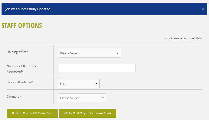Dismiss the success notification with the X

click(x=203, y=9)
